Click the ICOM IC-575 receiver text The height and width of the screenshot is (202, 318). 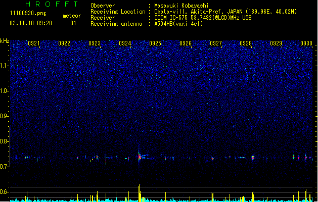(x=203, y=18)
